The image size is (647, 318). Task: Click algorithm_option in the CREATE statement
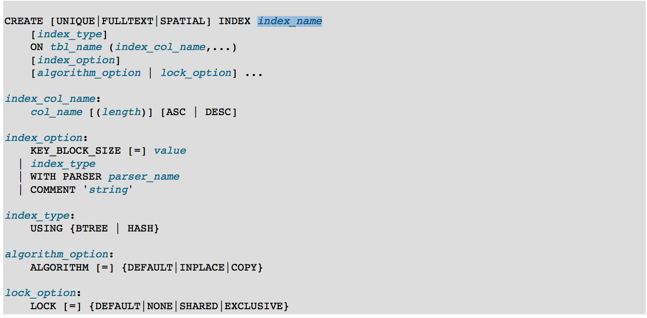point(89,73)
